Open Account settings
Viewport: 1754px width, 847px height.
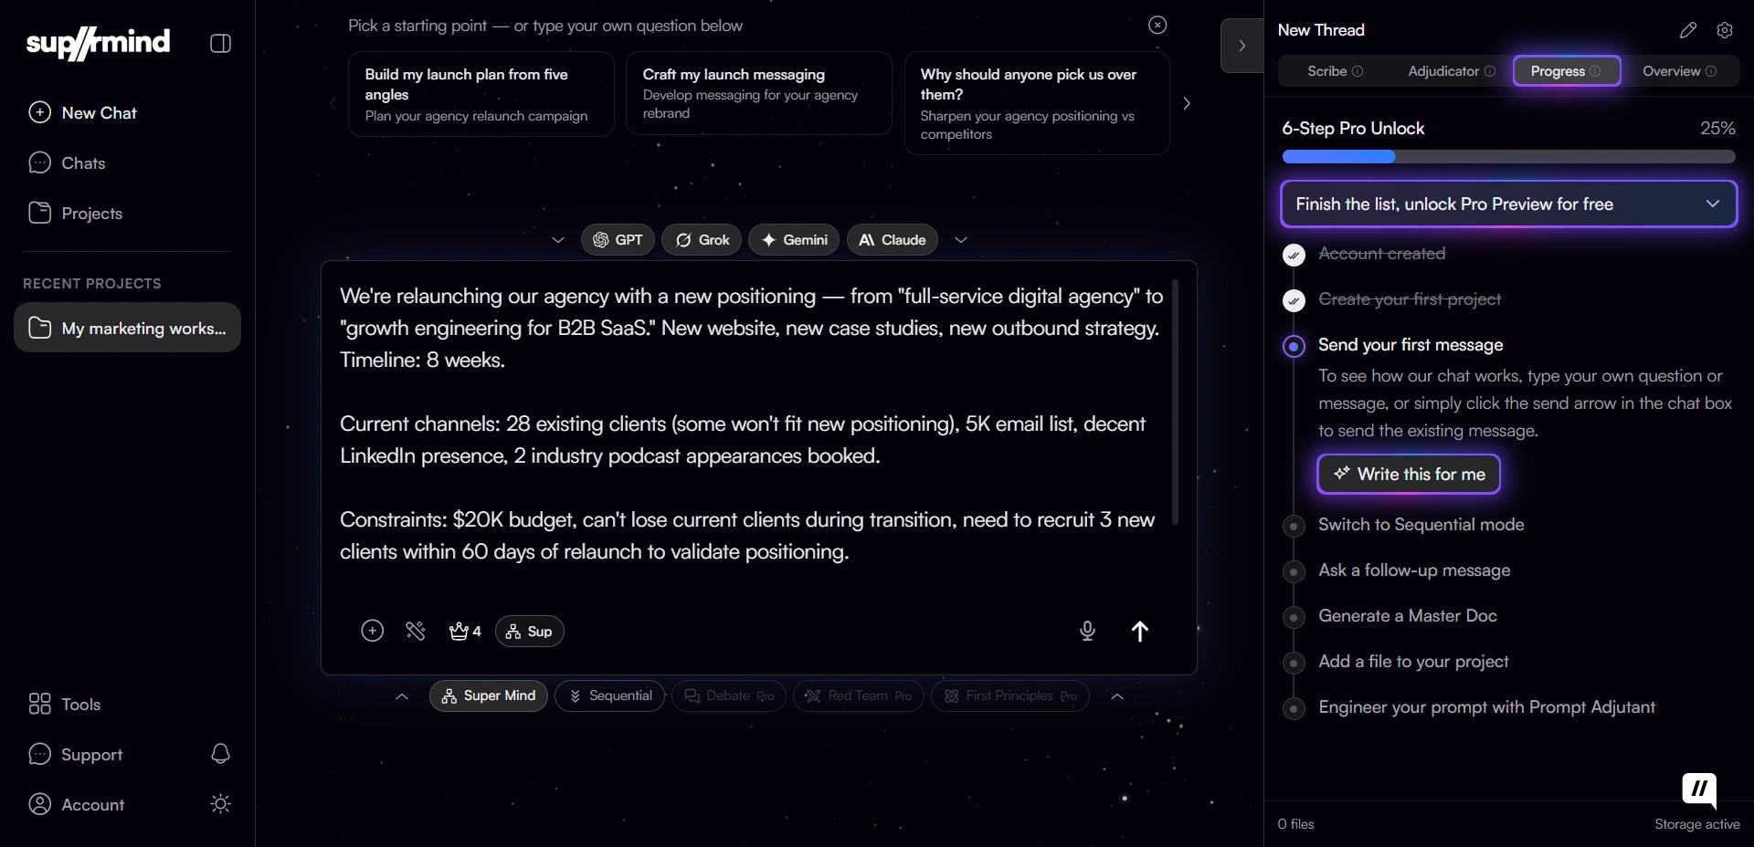(x=76, y=804)
